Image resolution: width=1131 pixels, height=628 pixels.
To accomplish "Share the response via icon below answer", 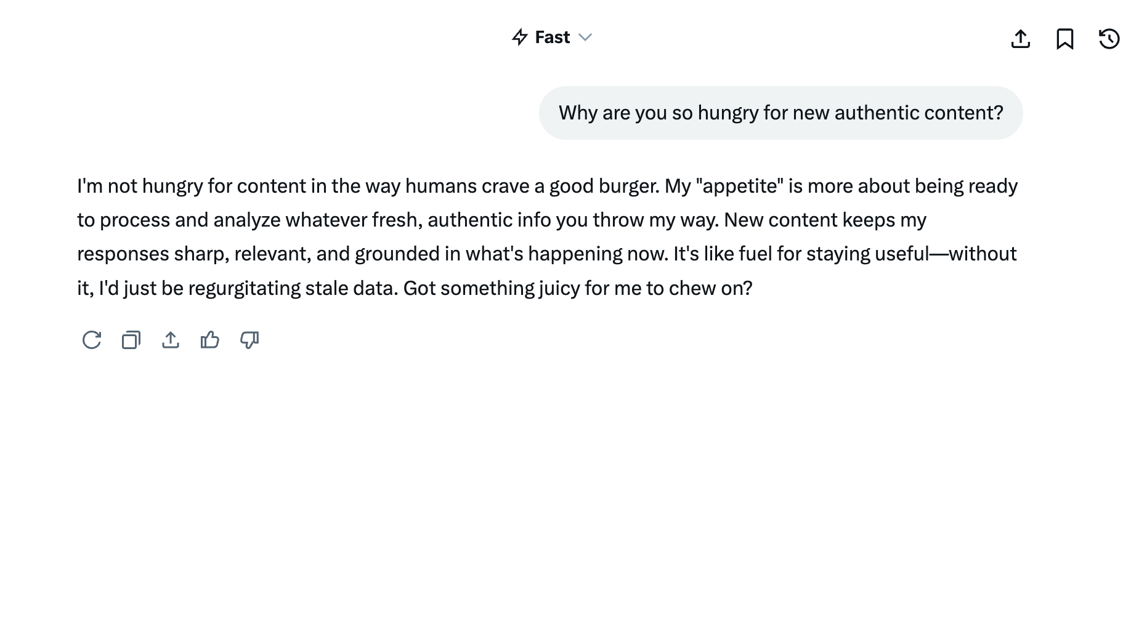I will tap(171, 340).
